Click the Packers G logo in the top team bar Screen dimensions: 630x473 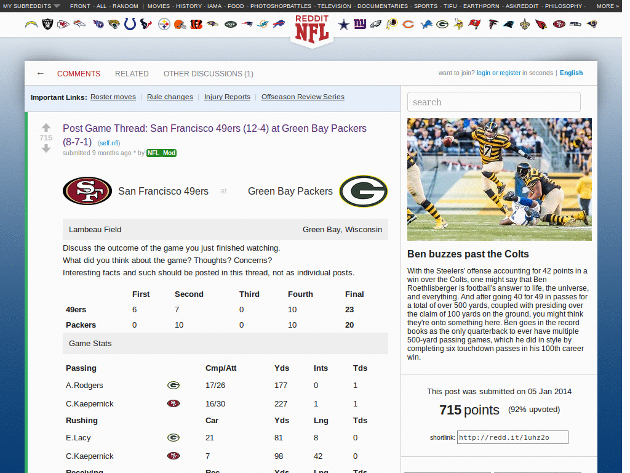tap(442, 25)
